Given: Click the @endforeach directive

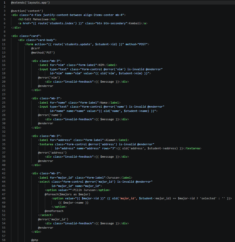Looking at the screenshot, I should (x=54, y=211).
